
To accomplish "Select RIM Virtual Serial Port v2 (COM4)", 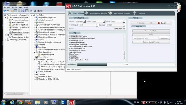I will 53,67.
